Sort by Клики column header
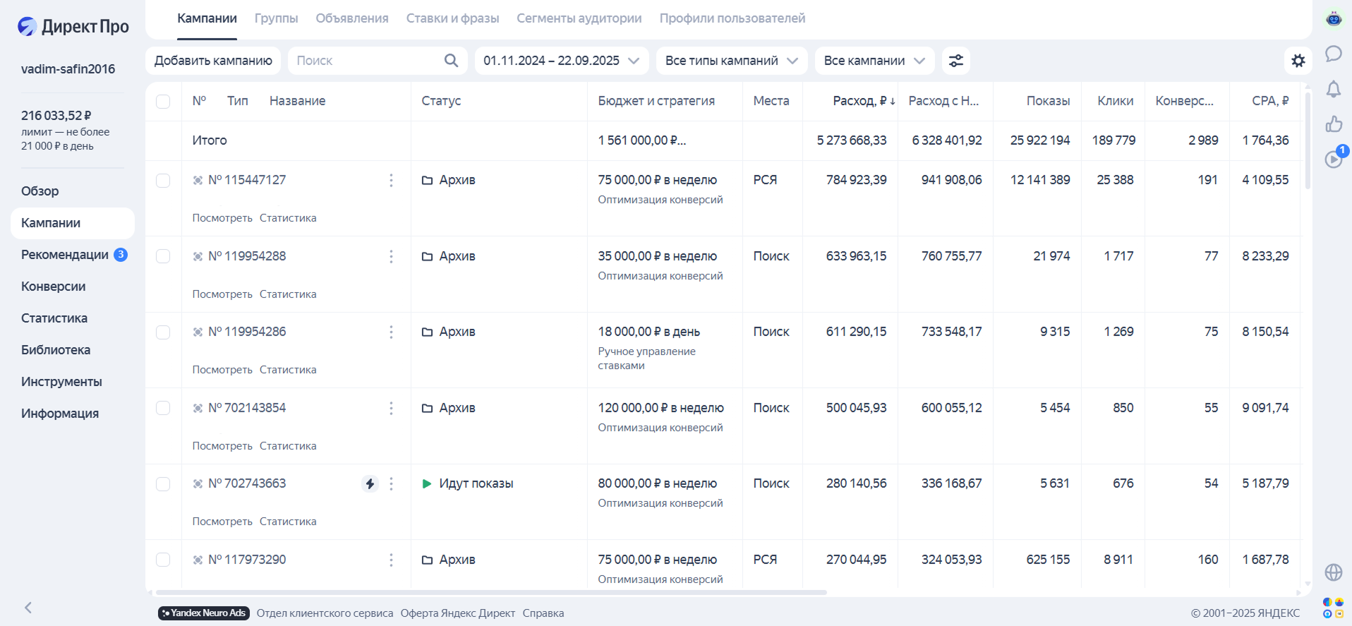1352x626 pixels. point(1116,101)
